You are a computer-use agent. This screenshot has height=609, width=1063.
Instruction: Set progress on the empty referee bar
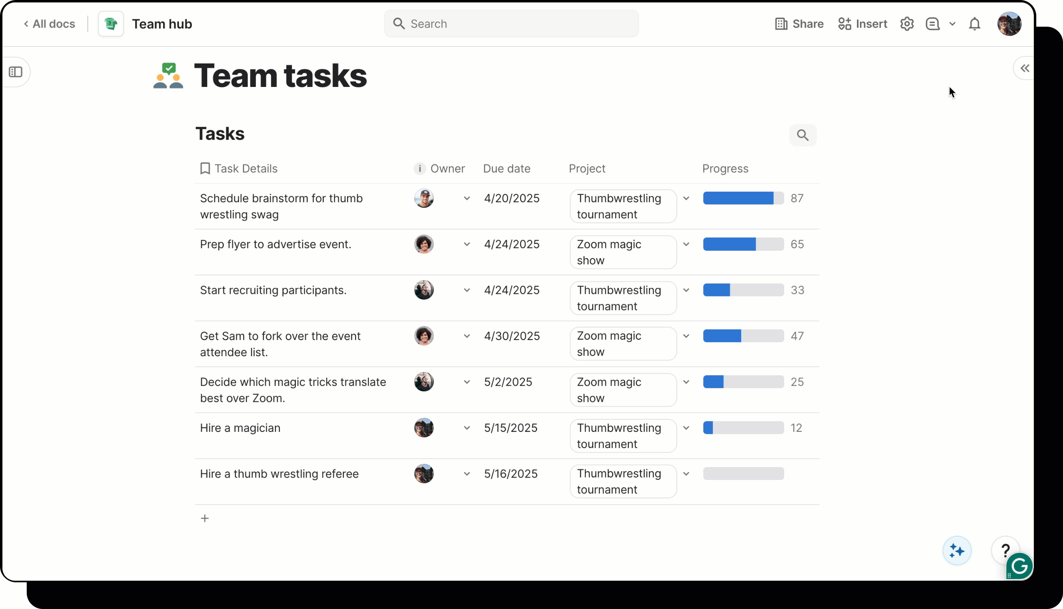(x=743, y=474)
